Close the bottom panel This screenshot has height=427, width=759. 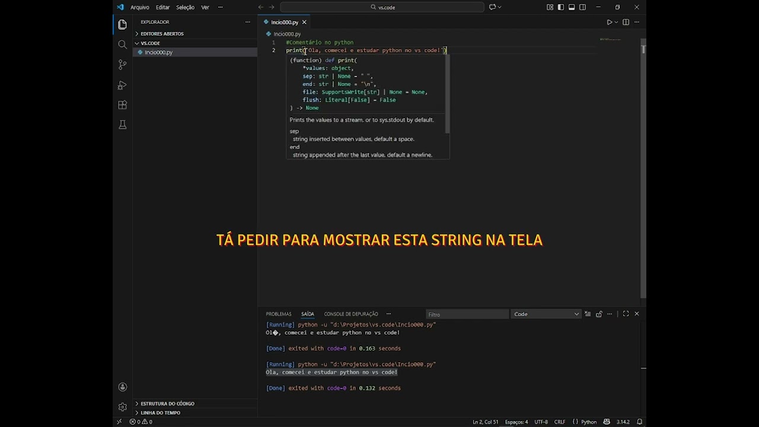[637, 314]
